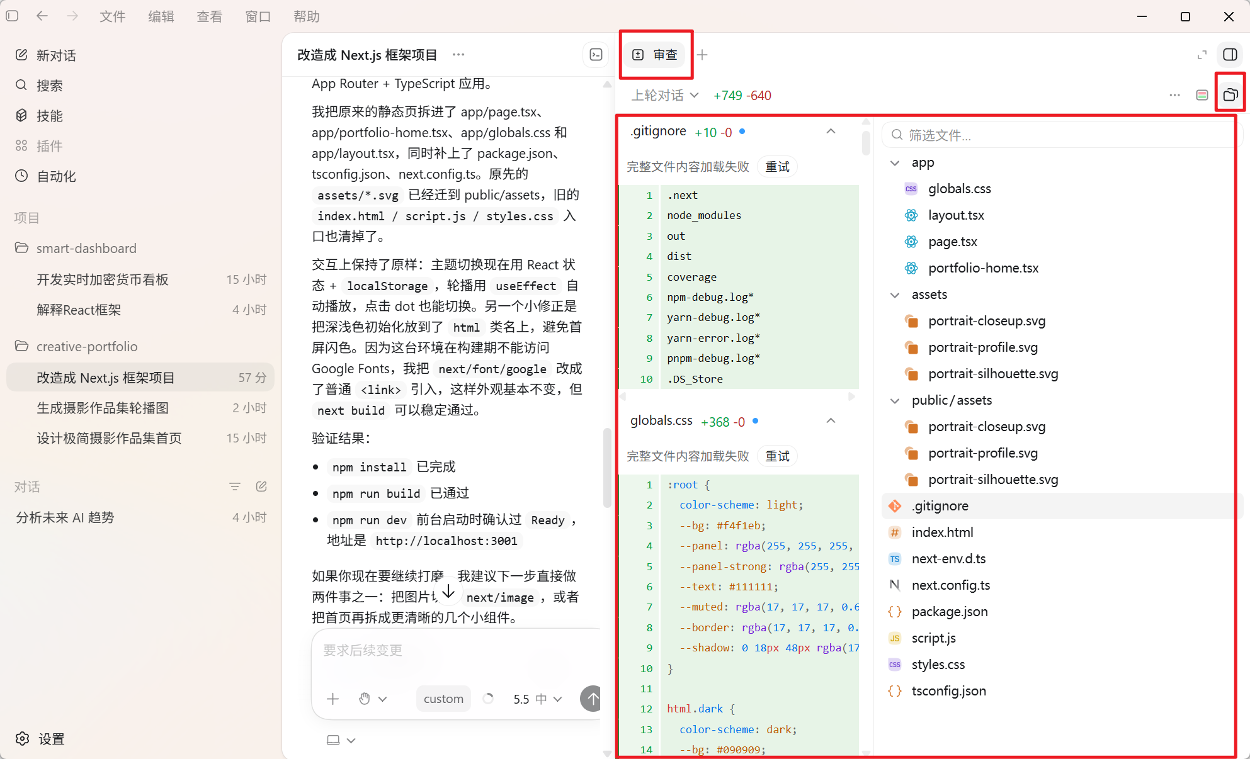1250x759 pixels.
Task: Click the compose icon next to 对话
Action: (261, 486)
